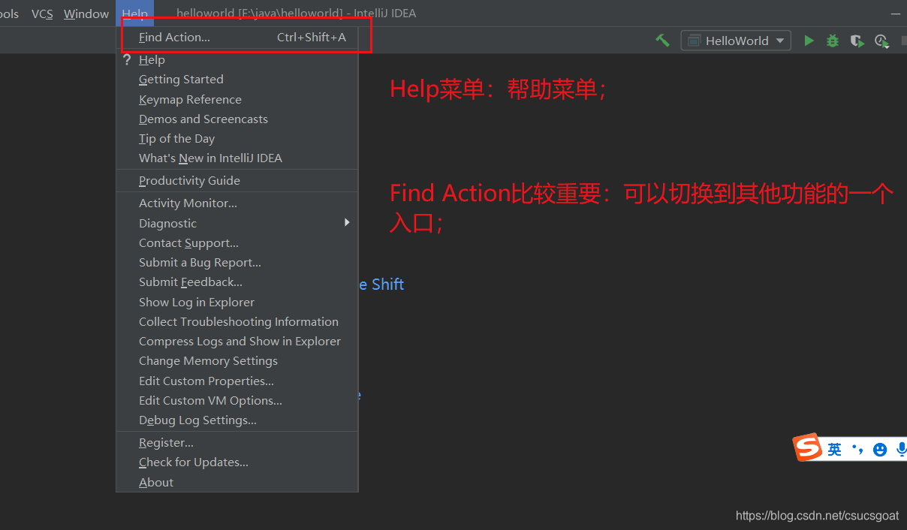
Task: Choose Edit Custom VM Options...
Action: [x=237, y=401]
